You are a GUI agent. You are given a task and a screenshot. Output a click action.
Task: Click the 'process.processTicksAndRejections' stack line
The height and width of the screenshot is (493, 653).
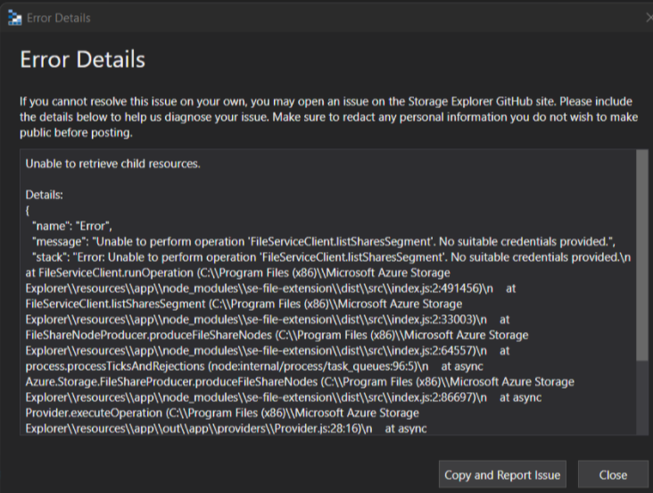[254, 366]
